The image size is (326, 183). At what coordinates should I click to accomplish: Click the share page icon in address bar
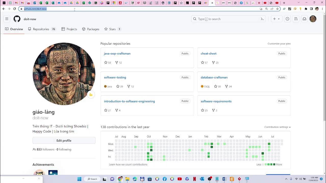coord(272,9)
